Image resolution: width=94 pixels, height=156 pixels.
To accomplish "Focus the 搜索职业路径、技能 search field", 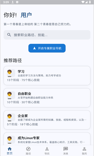I will click(47, 35).
